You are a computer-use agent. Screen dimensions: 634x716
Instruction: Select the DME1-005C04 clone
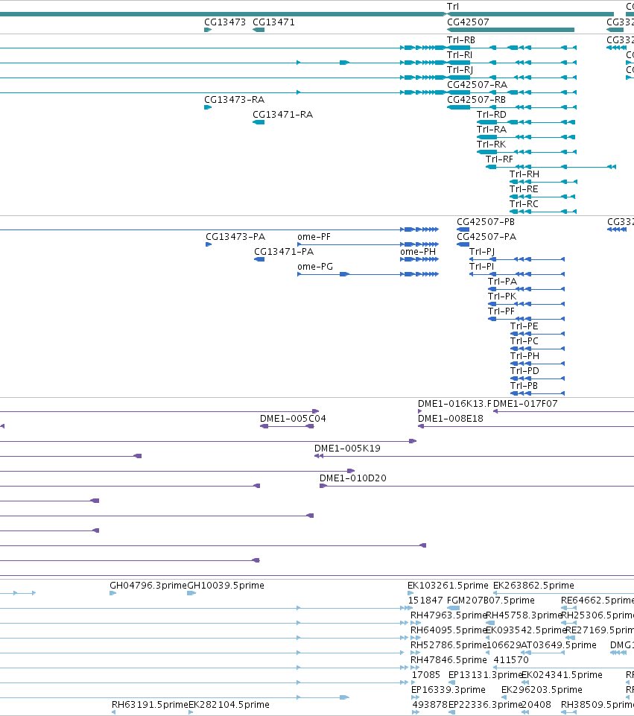click(287, 426)
